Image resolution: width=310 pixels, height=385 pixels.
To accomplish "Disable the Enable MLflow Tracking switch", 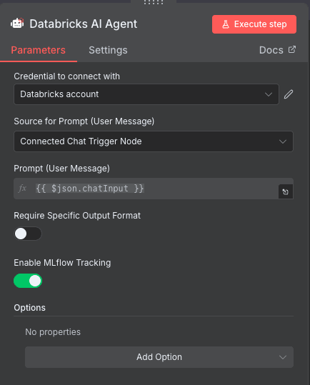I will coord(28,281).
